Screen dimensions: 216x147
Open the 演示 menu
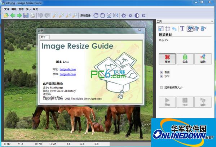coord(28,9)
